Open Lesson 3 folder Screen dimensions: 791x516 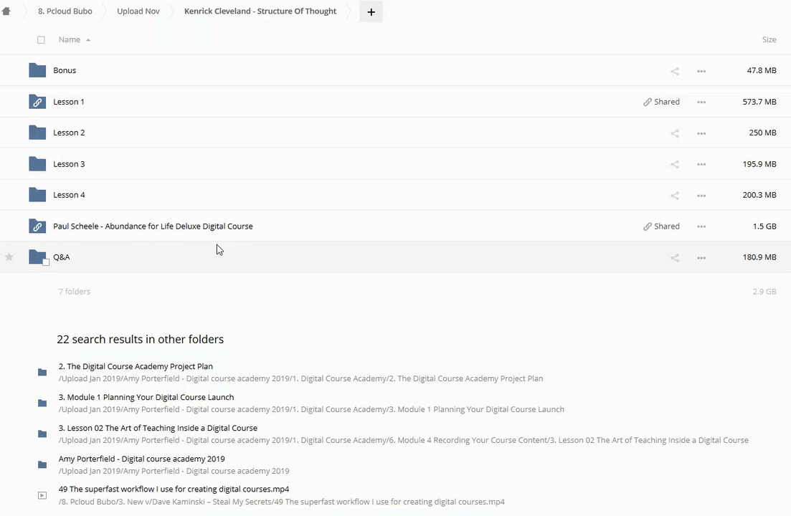[69, 164]
